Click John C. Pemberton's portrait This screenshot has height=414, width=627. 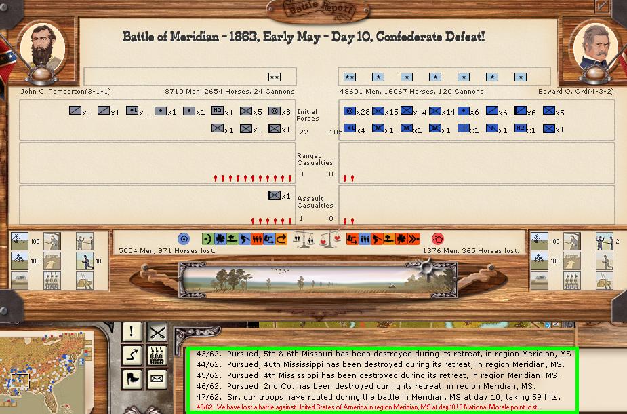(43, 46)
